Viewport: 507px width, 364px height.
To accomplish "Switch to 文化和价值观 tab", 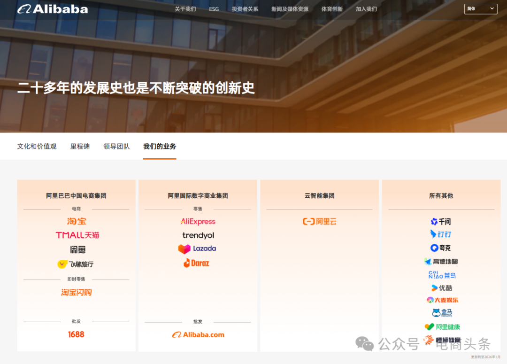I will (37, 146).
